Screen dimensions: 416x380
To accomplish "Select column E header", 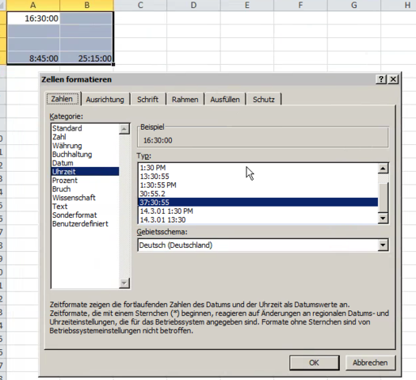I will pyautogui.click(x=247, y=5).
